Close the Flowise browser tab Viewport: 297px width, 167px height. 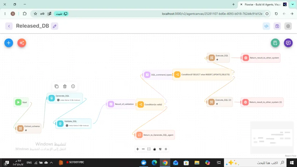(241, 4)
